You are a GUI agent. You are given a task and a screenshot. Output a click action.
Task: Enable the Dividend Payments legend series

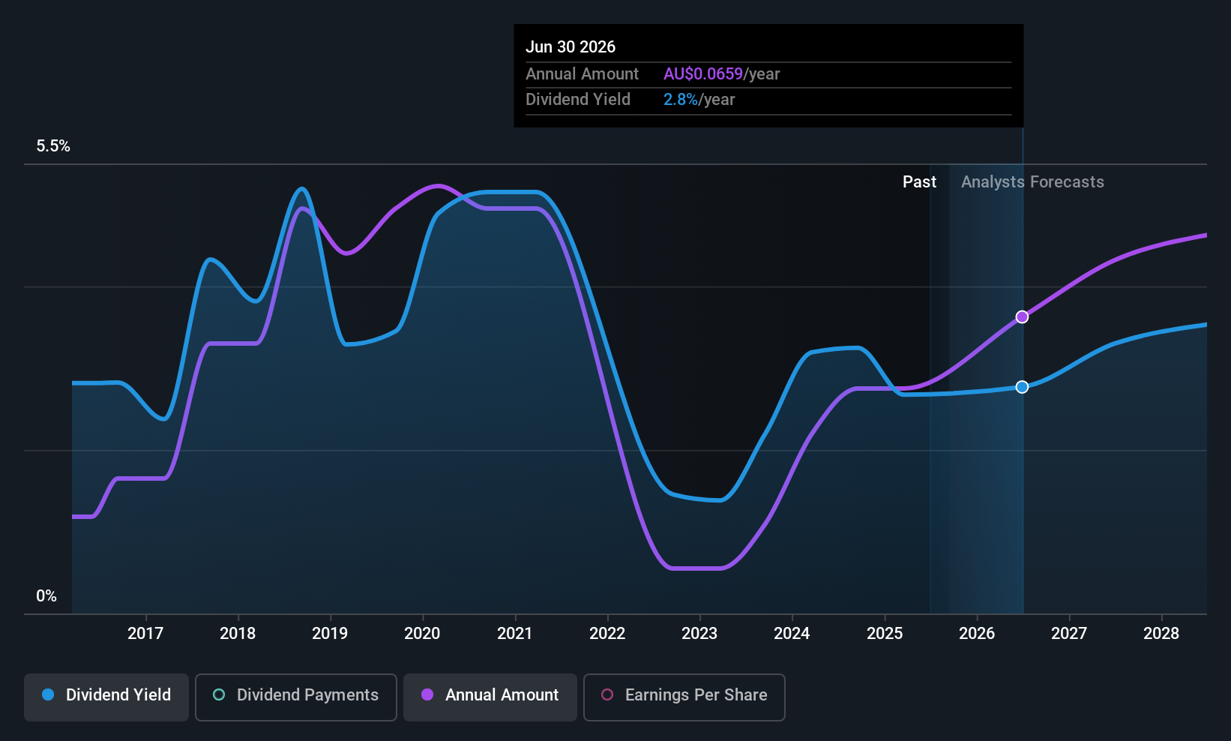tap(296, 697)
